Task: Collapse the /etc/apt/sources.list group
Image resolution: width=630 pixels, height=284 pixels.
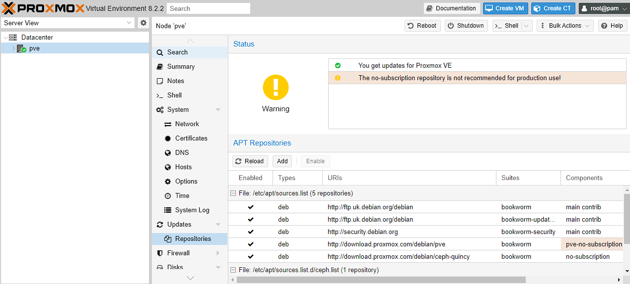Action: [233, 193]
